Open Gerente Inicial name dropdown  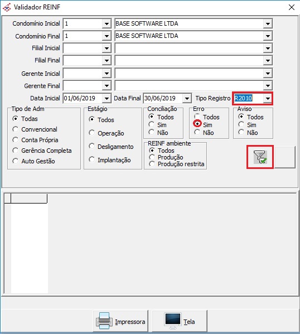click(268, 74)
